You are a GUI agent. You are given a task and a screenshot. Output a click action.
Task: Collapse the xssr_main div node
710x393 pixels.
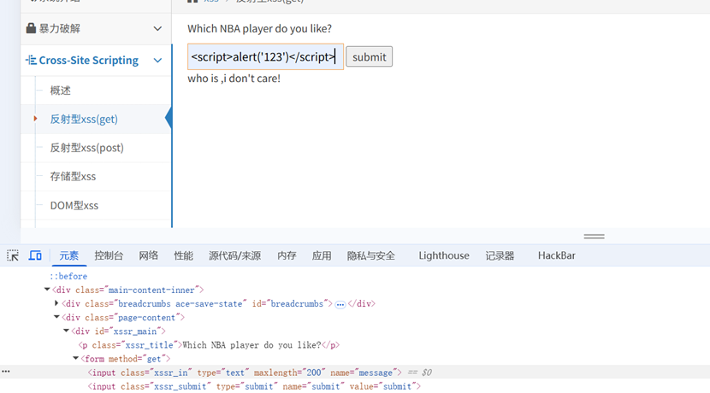(x=66, y=331)
